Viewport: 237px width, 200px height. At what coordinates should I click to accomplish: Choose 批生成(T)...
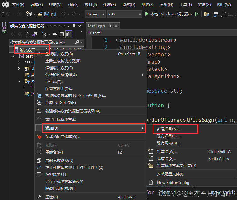click(91, 82)
